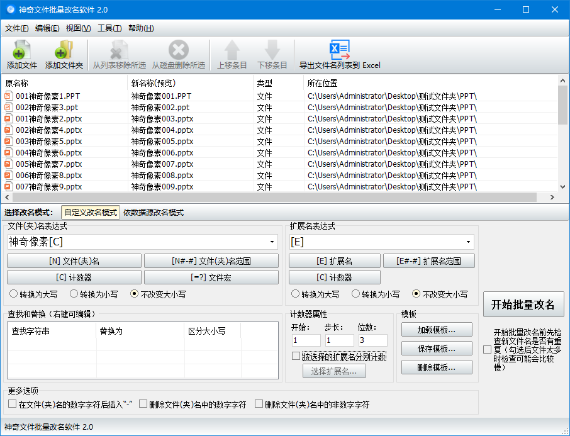Viewport: 570px width, 436px height.
Task: Open the 工具(T) menu
Action: [x=107, y=28]
